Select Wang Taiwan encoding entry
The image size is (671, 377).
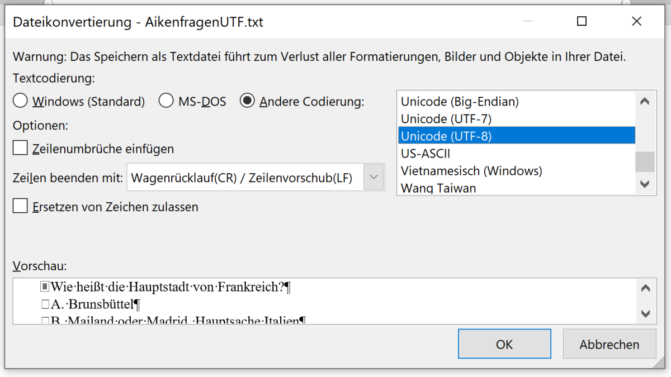438,188
